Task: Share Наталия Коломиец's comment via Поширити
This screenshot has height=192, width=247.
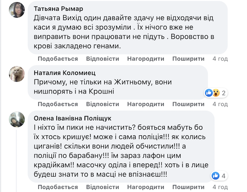Action: pyautogui.click(x=188, y=104)
